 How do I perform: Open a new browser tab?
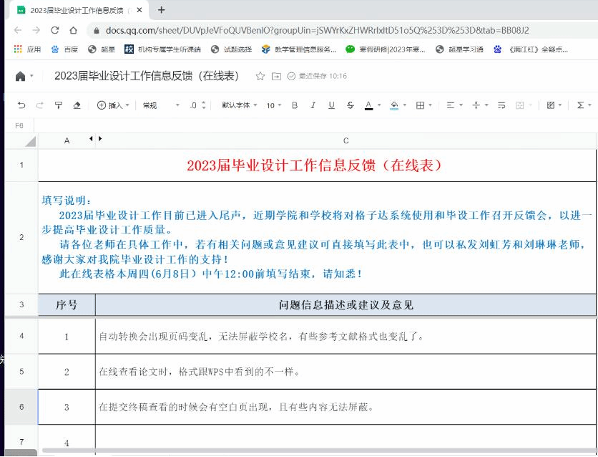162,10
